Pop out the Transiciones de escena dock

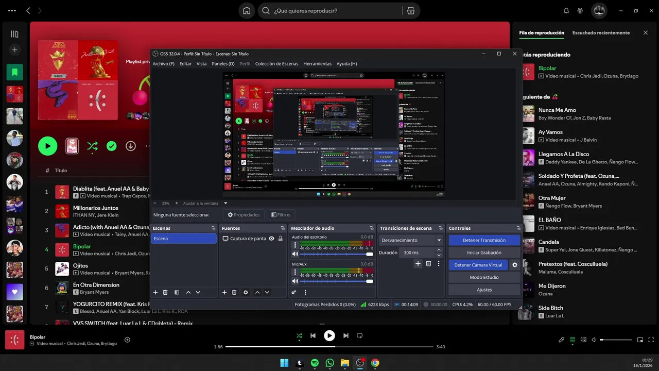pos(441,228)
